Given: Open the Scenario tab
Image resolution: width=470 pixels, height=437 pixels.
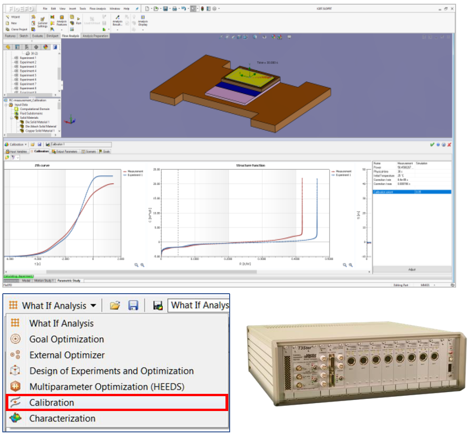Looking at the screenshot, I should pyautogui.click(x=89, y=151).
